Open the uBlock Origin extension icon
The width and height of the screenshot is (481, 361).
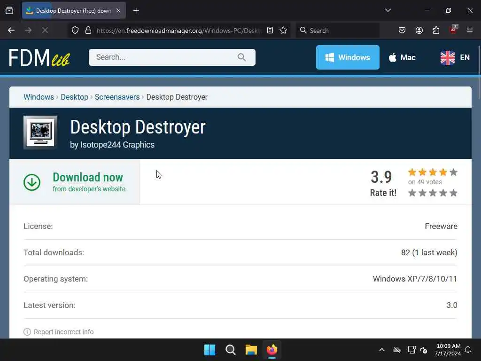coord(453,30)
